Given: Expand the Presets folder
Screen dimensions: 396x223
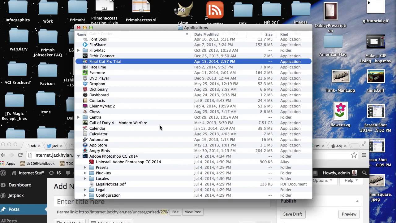Looking at the screenshot, I should 85,167.
